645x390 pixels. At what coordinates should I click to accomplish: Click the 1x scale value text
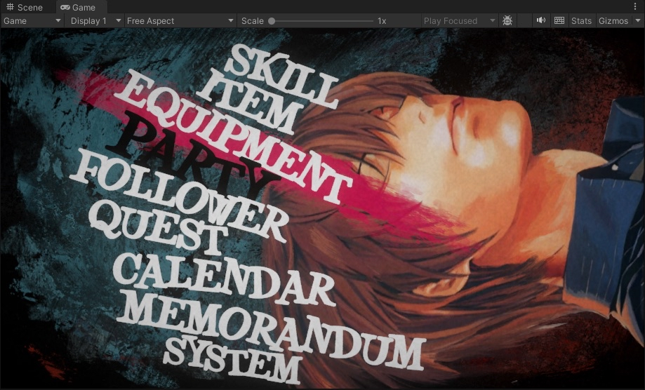click(x=382, y=21)
